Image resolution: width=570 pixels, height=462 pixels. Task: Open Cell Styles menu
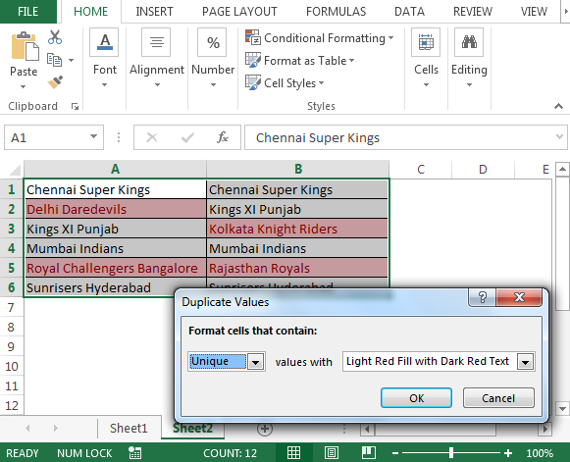[285, 82]
